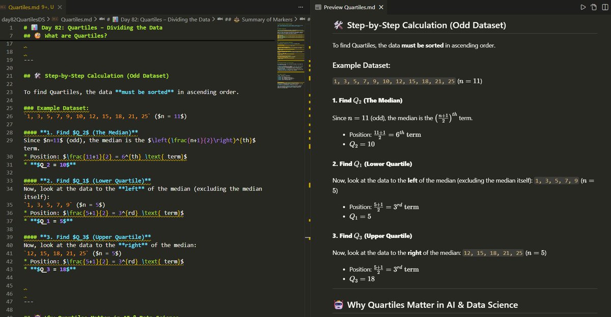Screen dimensions: 611x317
Task: Close the Quartiles.md editor tab
Action: coord(60,7)
